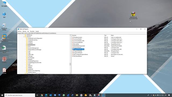This screenshot has width=172, height=97.
Task: Open Microsoft Edge from the taskbar
Action: coord(46,95)
